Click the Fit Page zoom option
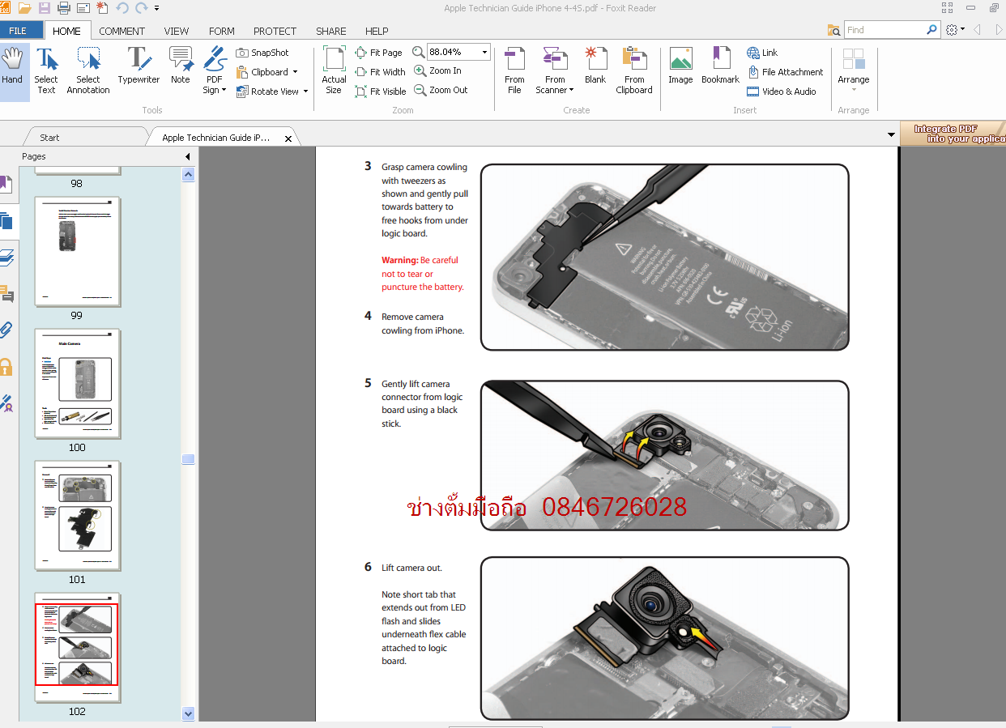The width and height of the screenshot is (1006, 728). point(378,53)
